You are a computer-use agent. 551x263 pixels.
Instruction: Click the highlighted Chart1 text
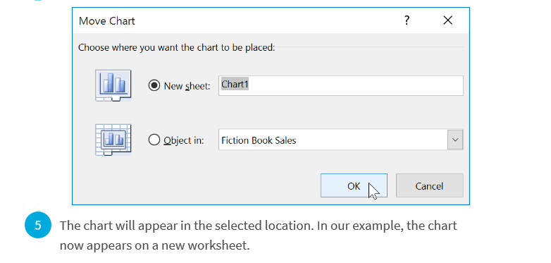click(235, 85)
